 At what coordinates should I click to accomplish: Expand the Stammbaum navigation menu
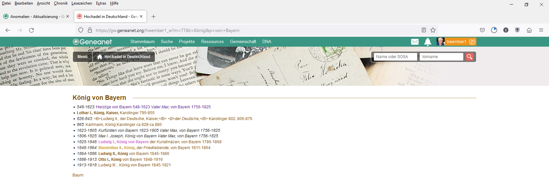coord(142,42)
